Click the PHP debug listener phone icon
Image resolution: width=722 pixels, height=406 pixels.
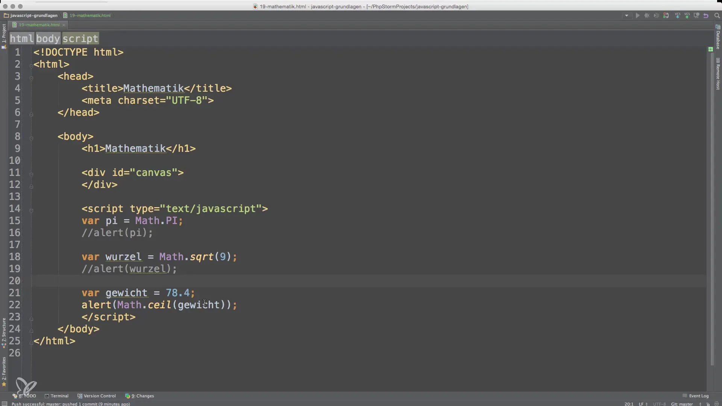click(666, 16)
